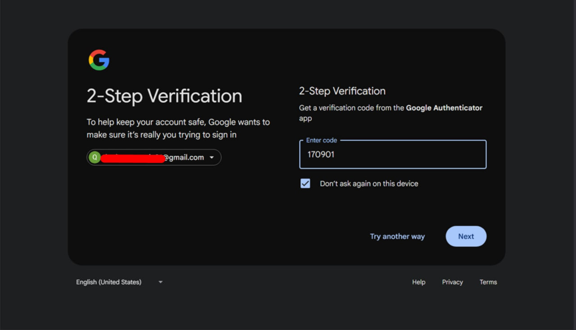Click the gmail.com address in the account chip
The image size is (576, 330).
pos(184,157)
